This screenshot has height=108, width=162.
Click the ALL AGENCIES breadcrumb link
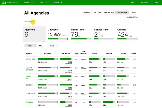30,22
